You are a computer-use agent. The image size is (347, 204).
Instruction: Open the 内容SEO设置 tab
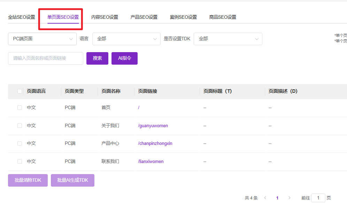click(105, 17)
